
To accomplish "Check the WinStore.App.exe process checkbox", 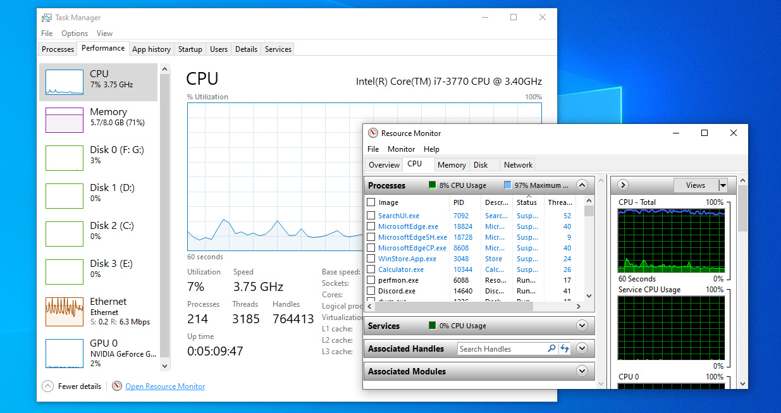I will pyautogui.click(x=371, y=259).
